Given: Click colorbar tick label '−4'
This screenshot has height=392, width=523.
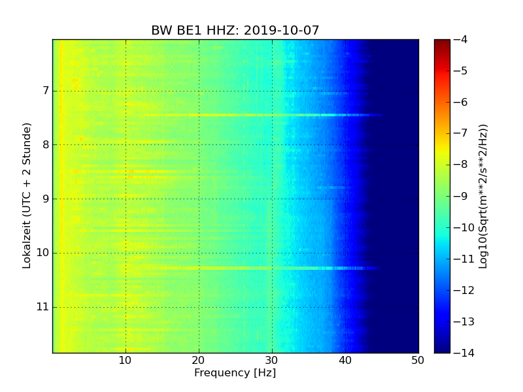Looking at the screenshot, I should pos(461,39).
